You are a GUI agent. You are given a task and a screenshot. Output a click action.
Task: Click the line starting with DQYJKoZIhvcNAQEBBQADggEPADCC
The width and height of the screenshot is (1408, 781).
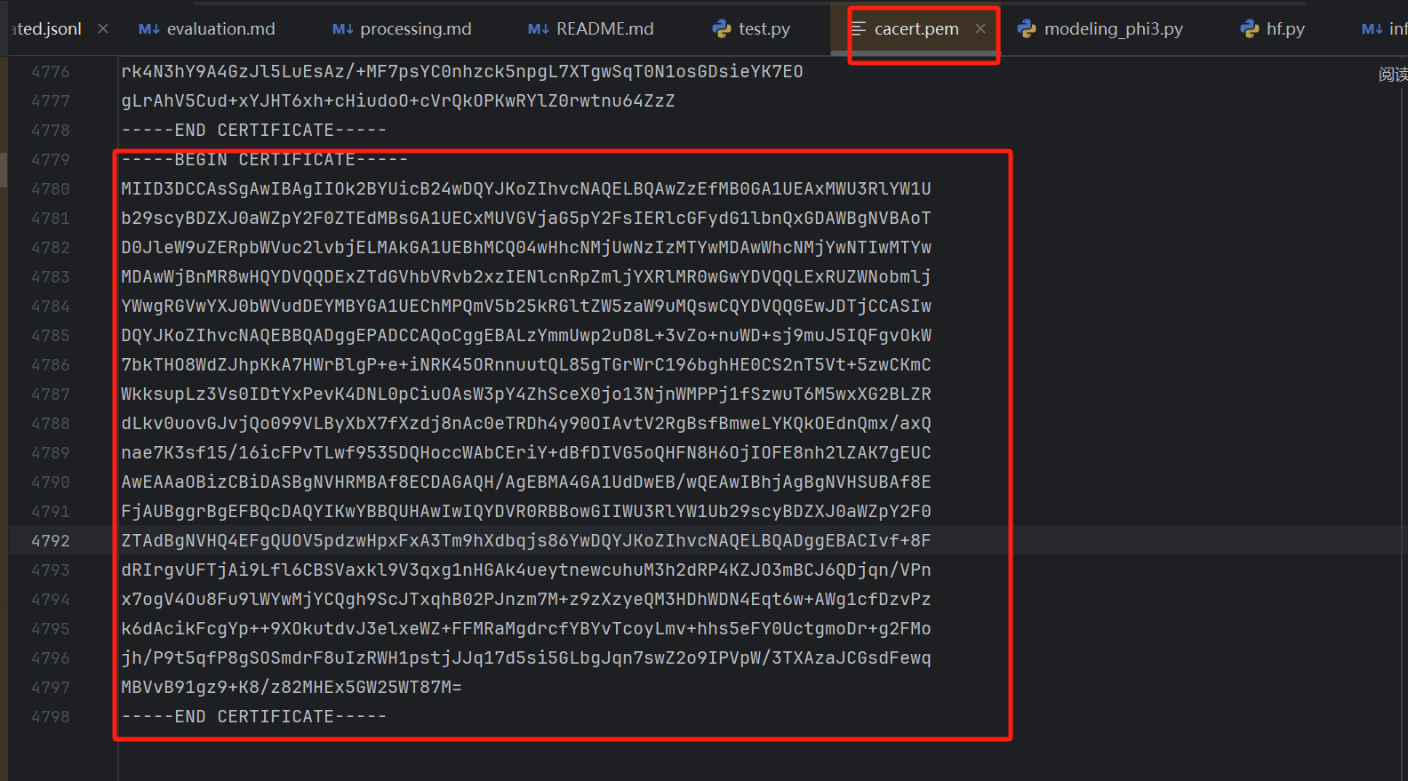[526, 335]
